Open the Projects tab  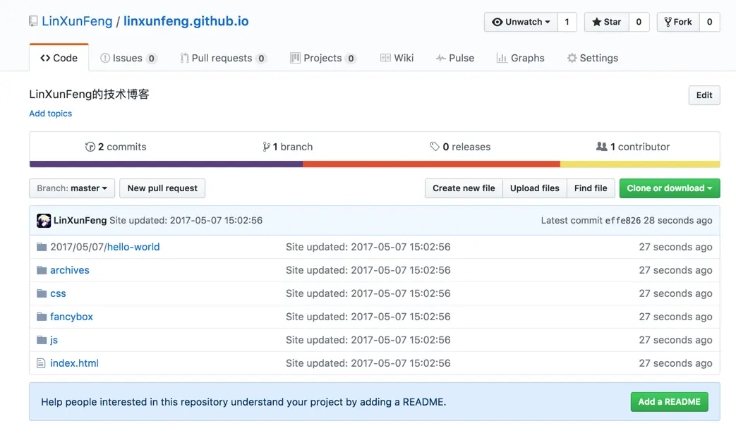coord(323,58)
